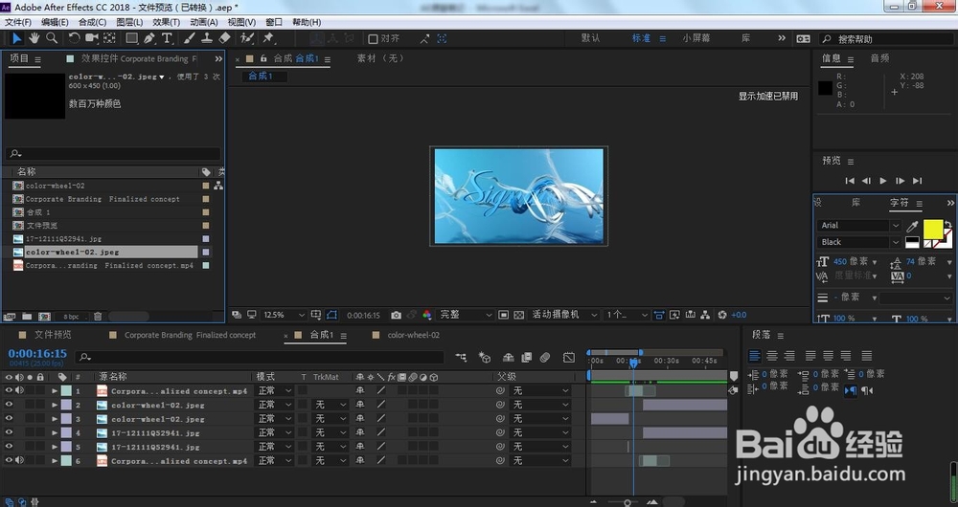
Task: Open magnification 12.5% dropdown
Action: [x=285, y=316]
